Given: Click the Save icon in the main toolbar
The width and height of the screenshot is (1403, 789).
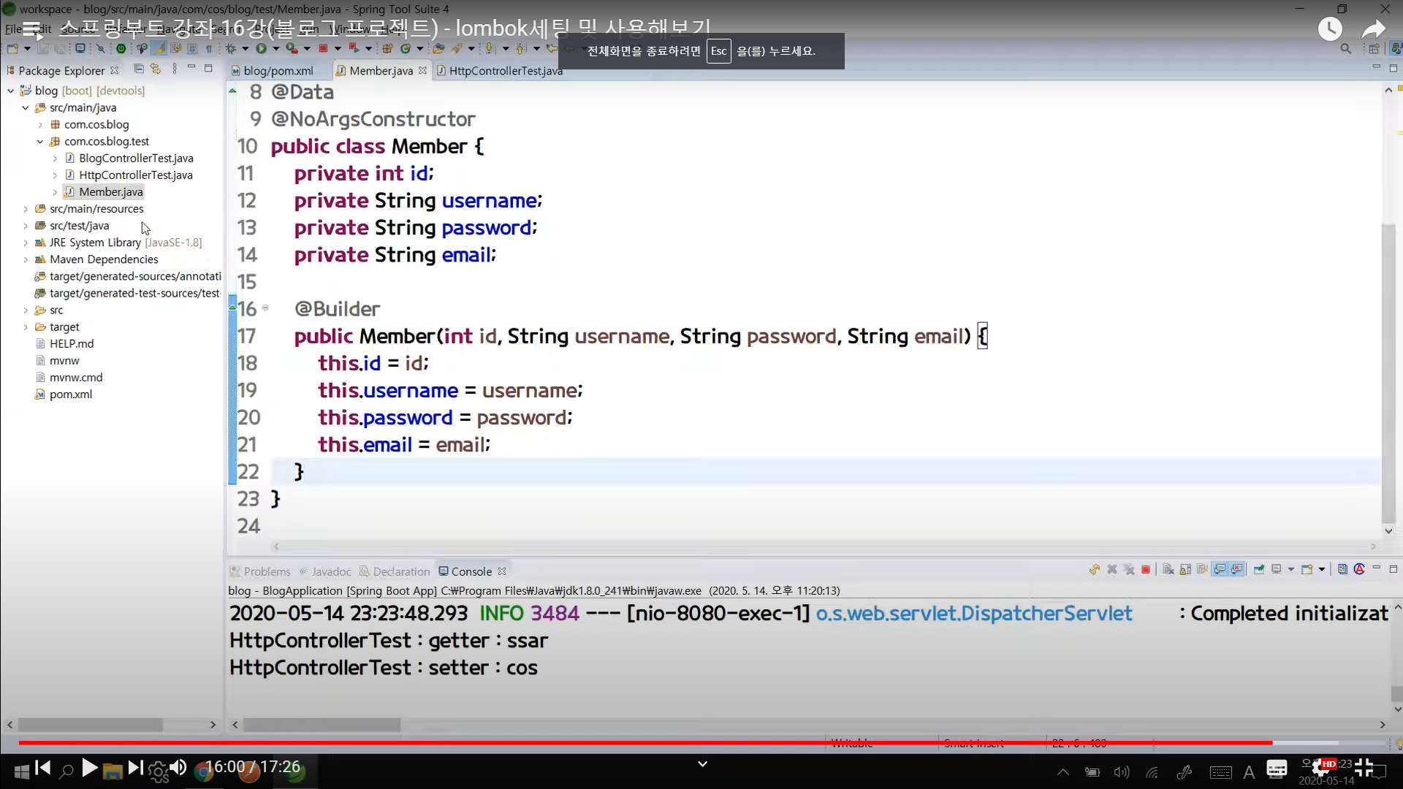Looking at the screenshot, I should [x=43, y=49].
